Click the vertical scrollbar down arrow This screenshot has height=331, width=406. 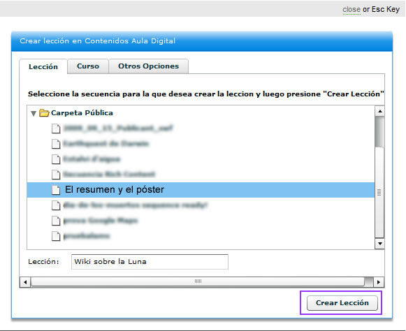point(380,244)
